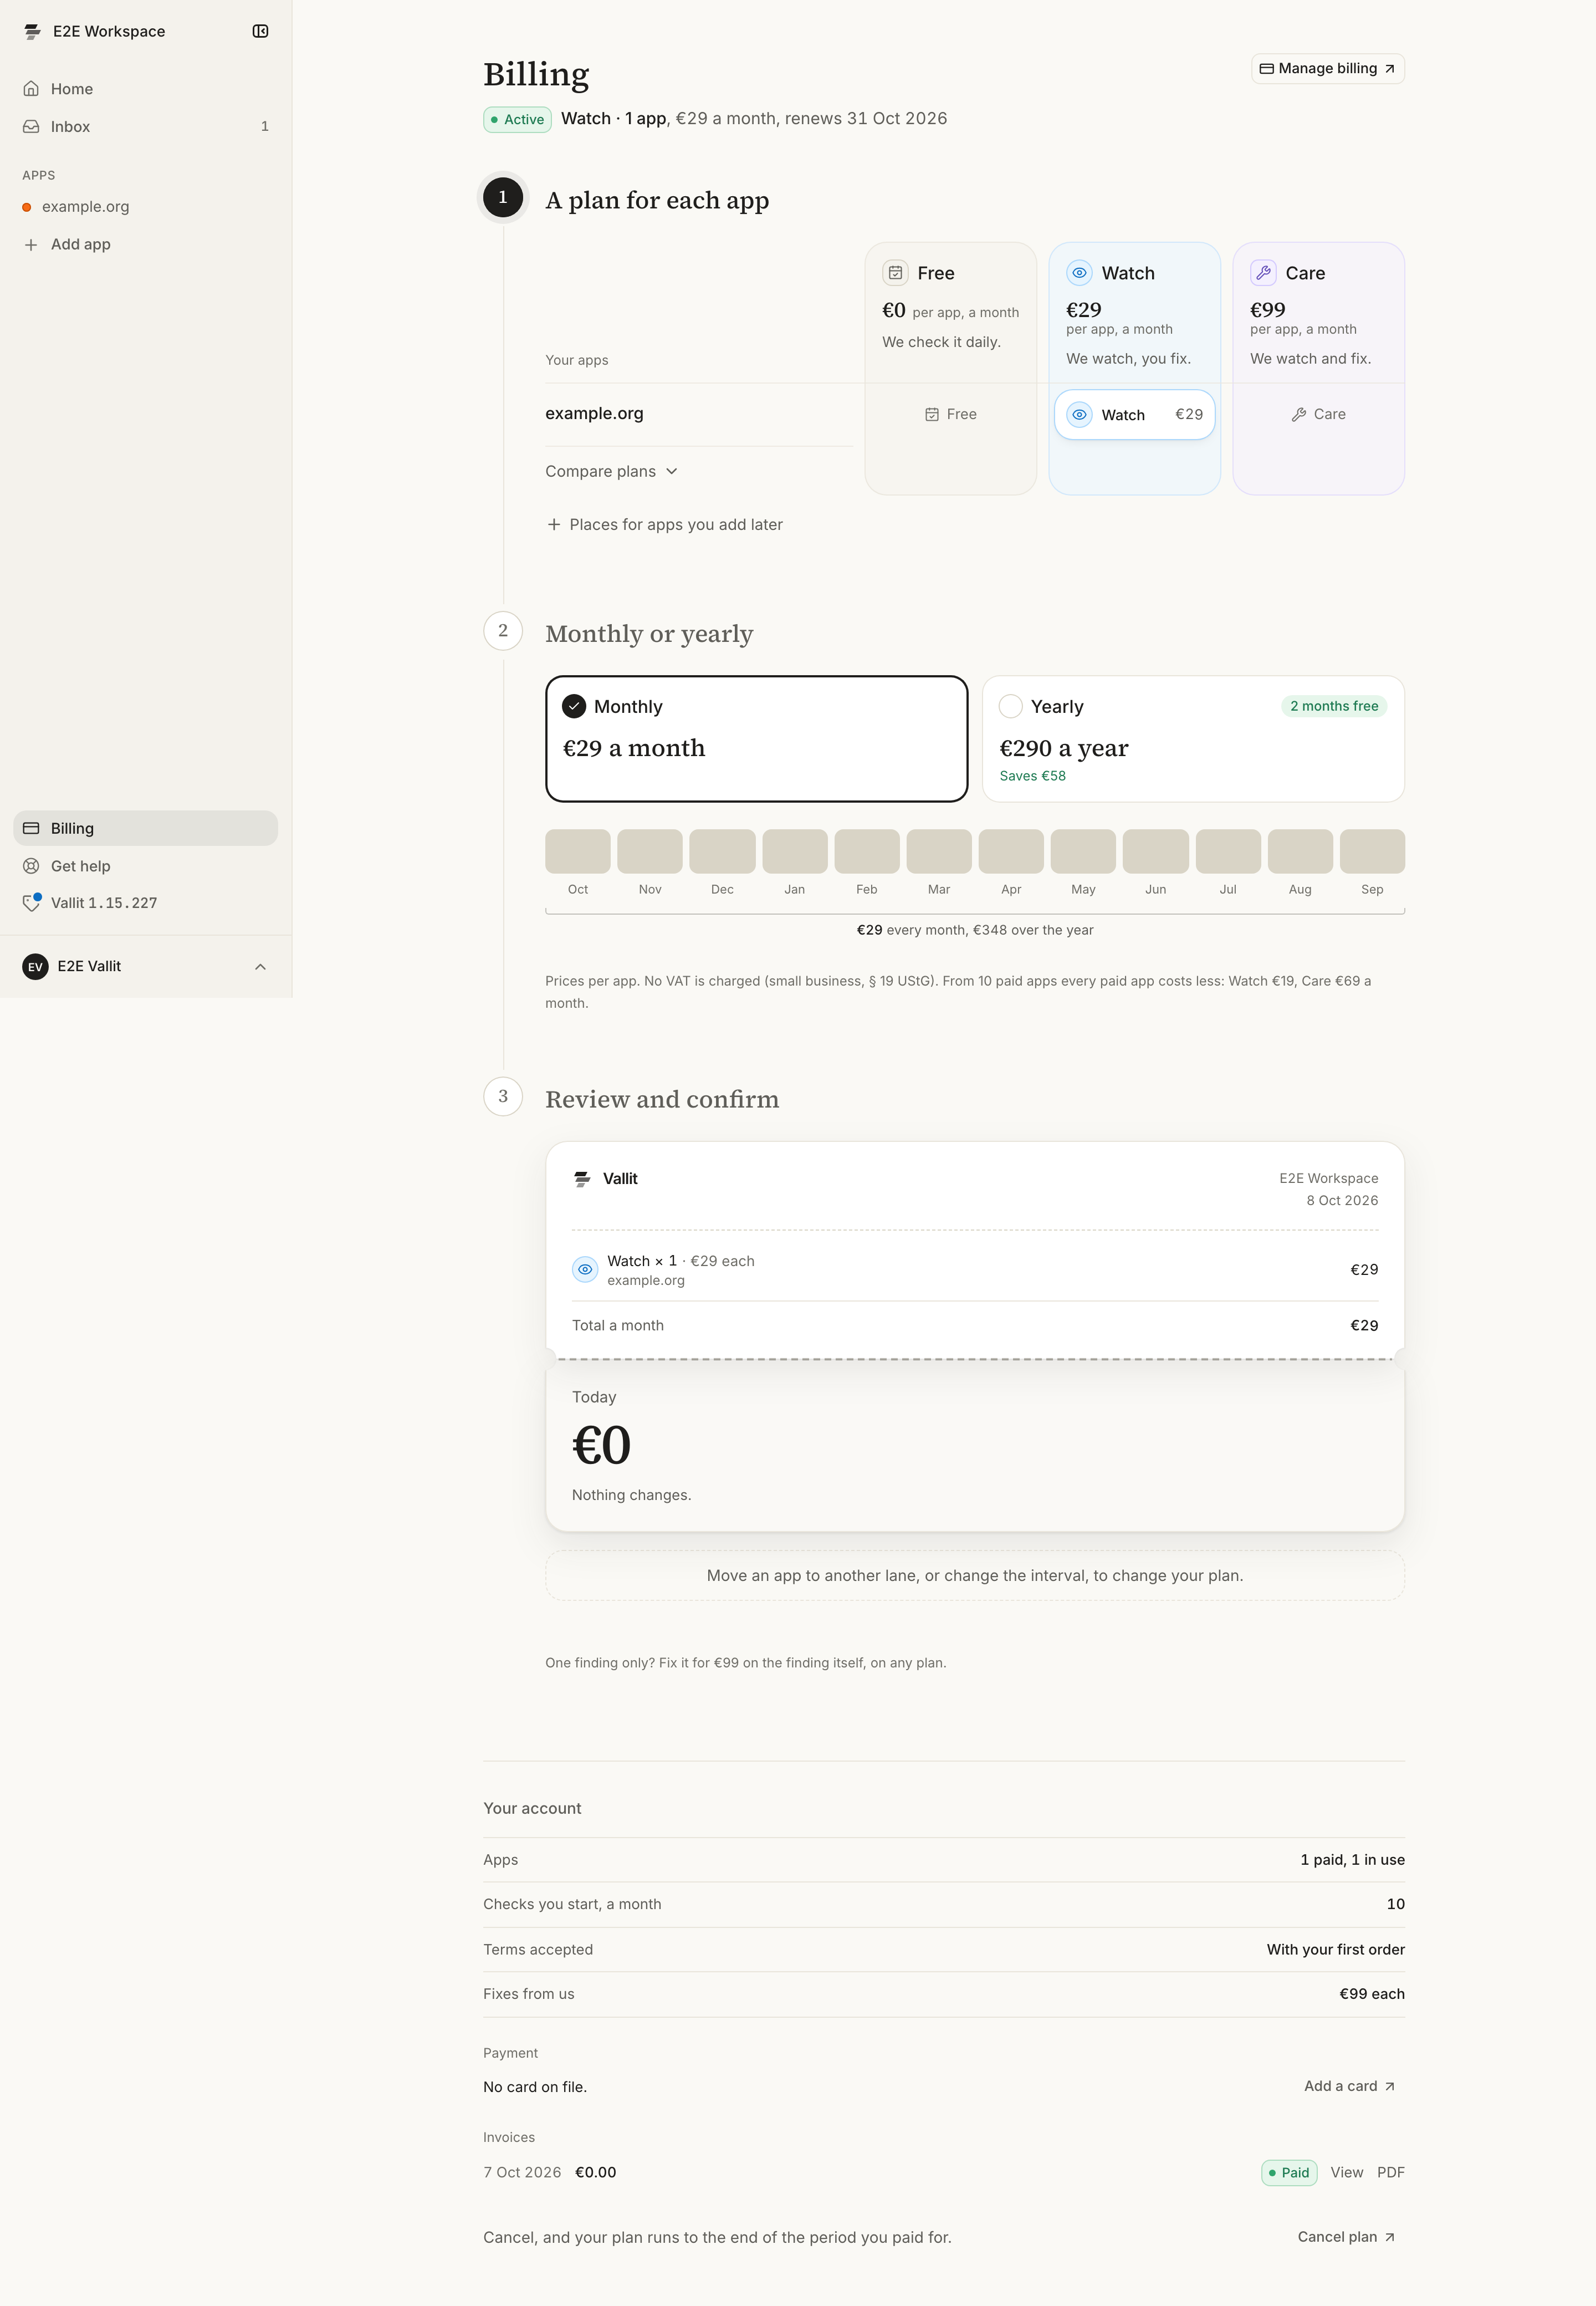Click the orange dot beside example.org
The height and width of the screenshot is (2306, 1596).
(27, 207)
